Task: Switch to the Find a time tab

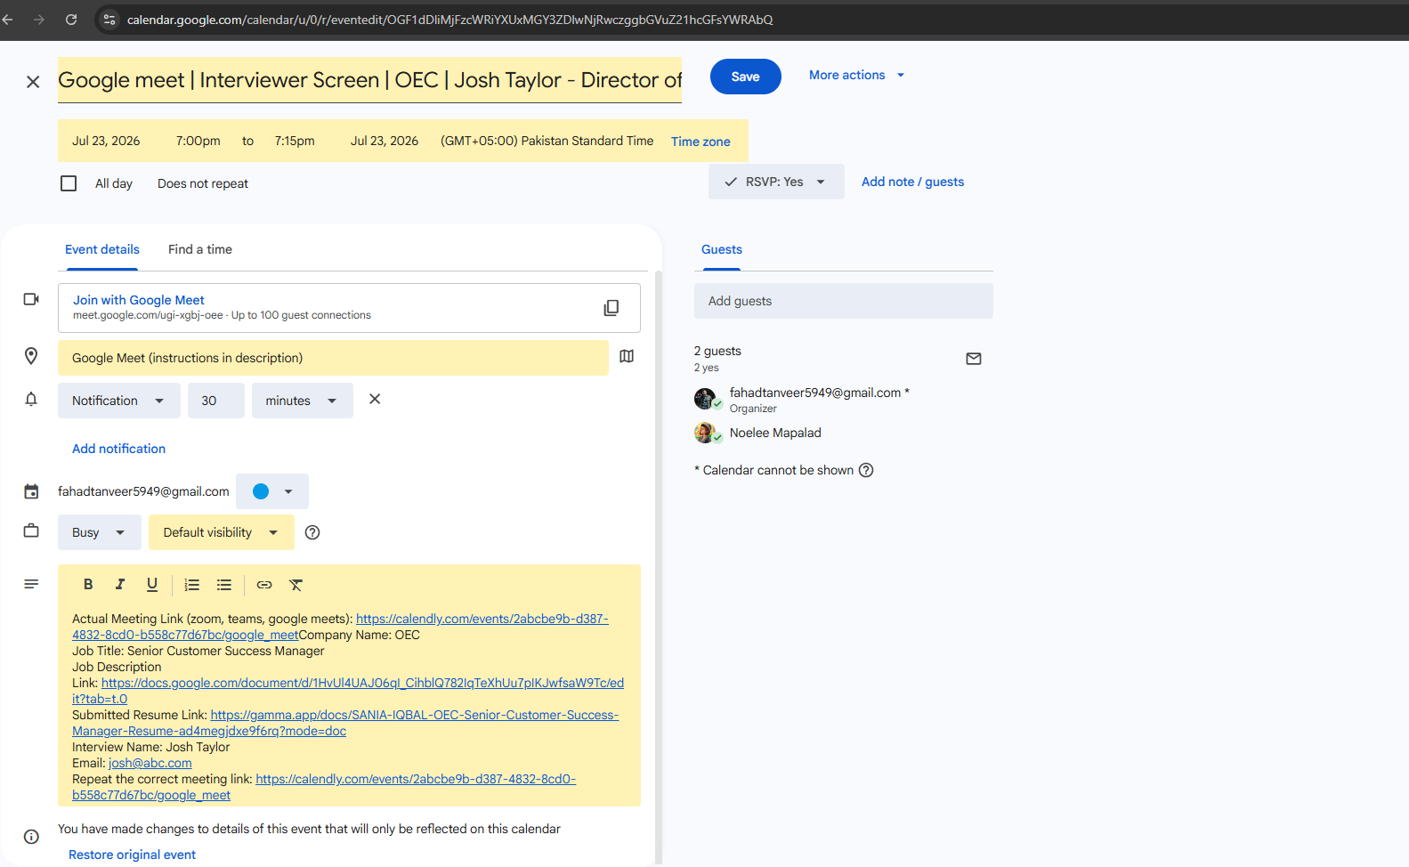Action: pos(200,249)
